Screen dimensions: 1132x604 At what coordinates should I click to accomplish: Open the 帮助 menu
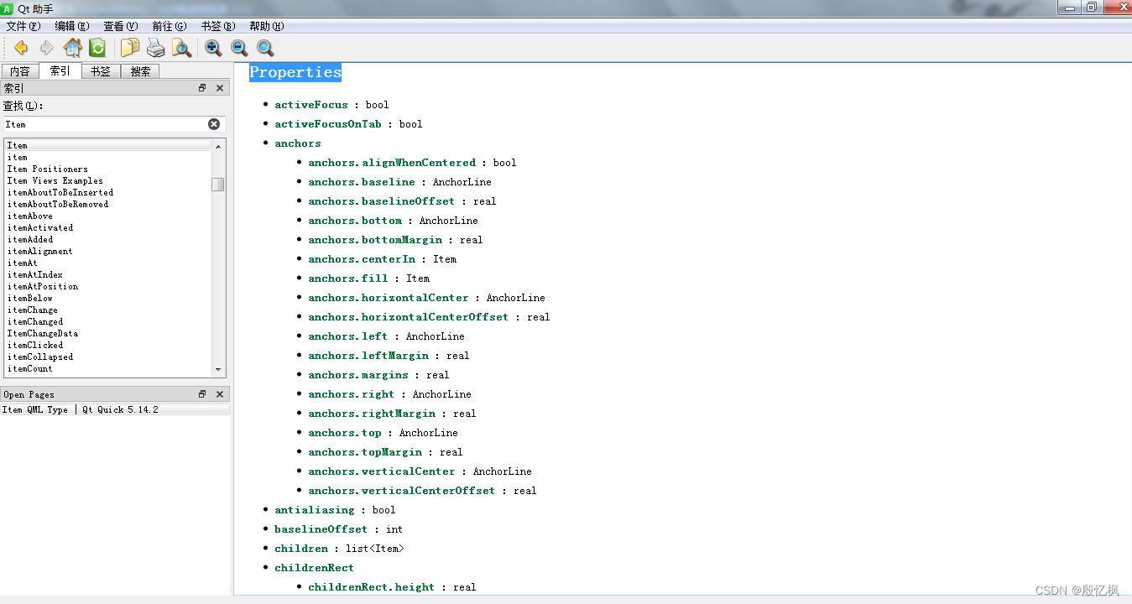coord(265,26)
